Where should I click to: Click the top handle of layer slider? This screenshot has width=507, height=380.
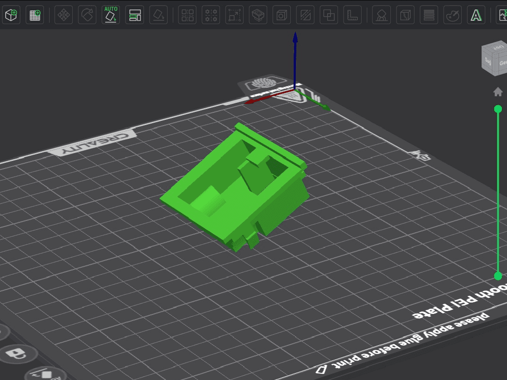[498, 109]
